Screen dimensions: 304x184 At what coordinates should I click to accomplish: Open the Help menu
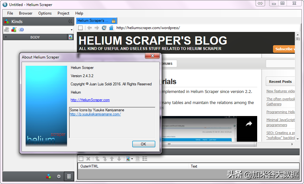(79, 13)
